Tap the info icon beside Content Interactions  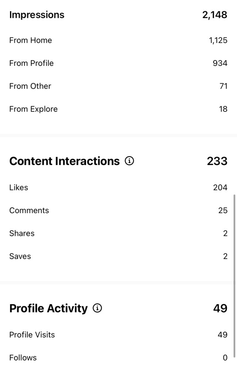(129, 161)
